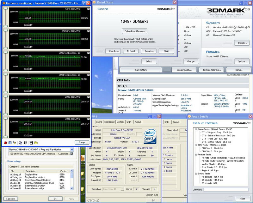Click the Demo button in 3DMark

click(239, 70)
